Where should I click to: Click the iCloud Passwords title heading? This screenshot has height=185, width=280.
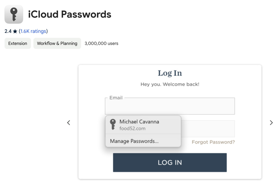click(x=69, y=14)
